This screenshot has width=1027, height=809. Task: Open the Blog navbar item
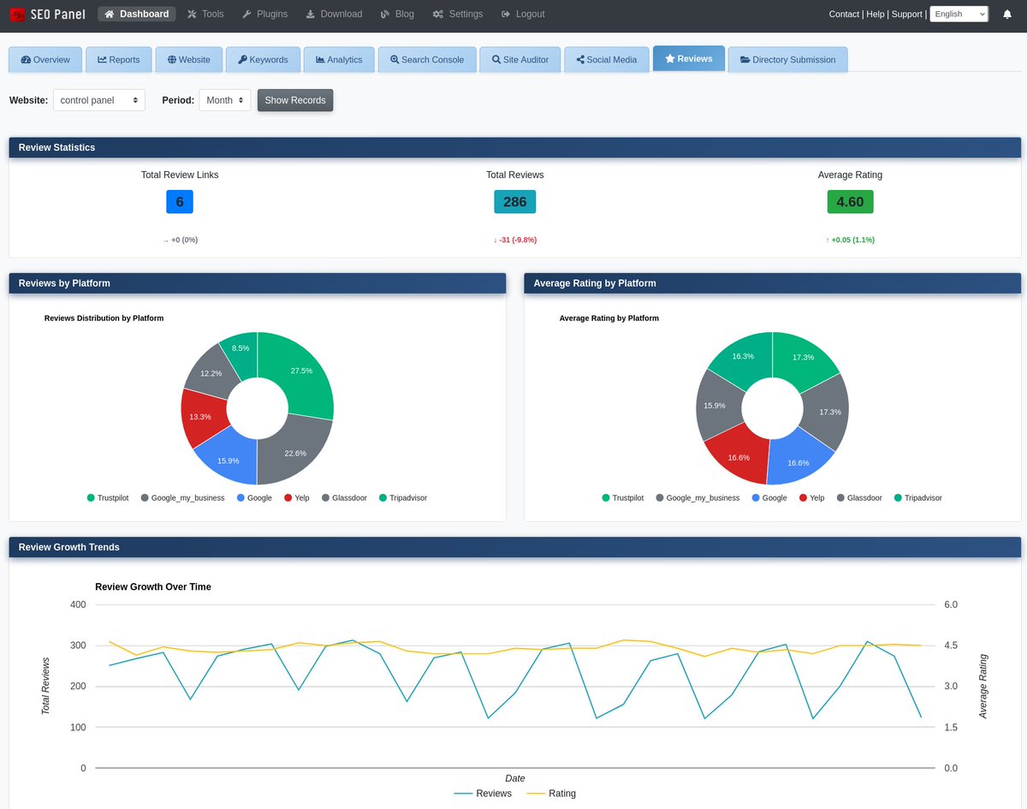397,14
